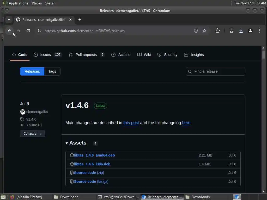The image size is (267, 200).
Task: Click the install app icon in address bar
Action: 196,31
